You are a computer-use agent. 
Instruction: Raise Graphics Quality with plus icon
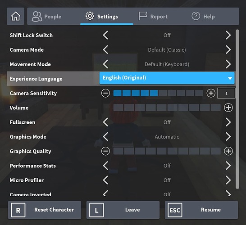228,151
